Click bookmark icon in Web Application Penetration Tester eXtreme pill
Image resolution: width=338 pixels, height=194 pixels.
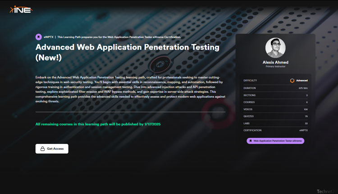[251, 141]
